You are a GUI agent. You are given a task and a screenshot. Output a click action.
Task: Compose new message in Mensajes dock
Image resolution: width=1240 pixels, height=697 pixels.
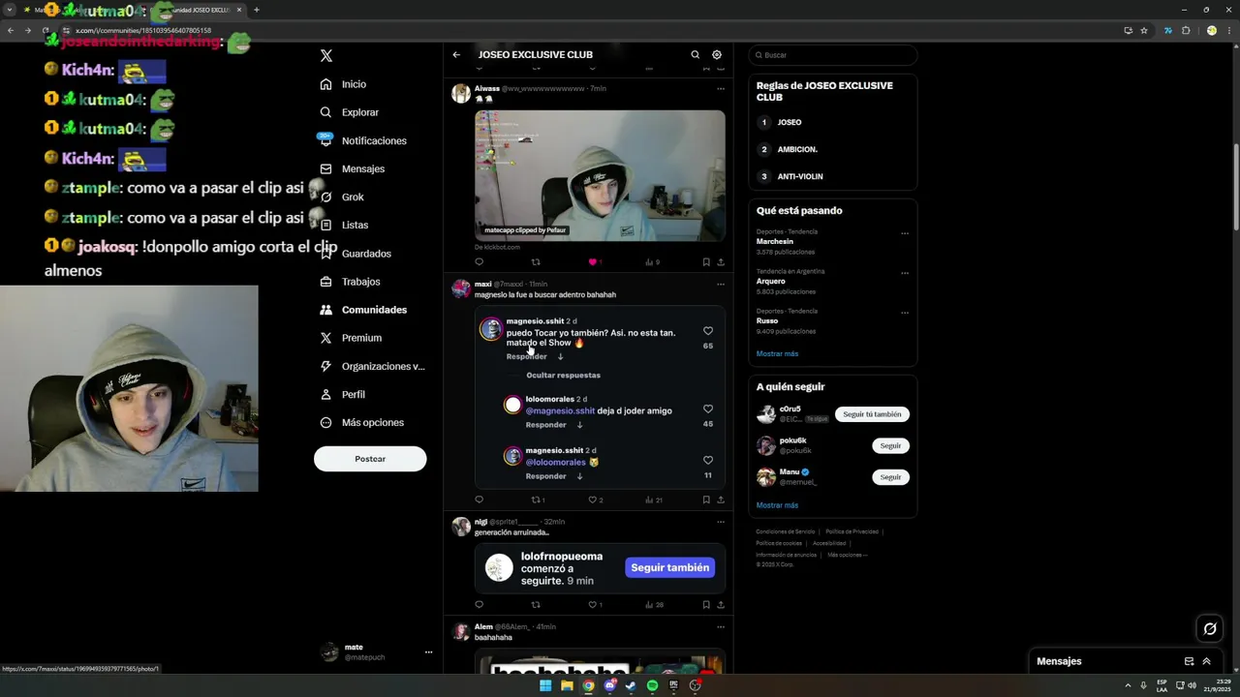pyautogui.click(x=1189, y=662)
